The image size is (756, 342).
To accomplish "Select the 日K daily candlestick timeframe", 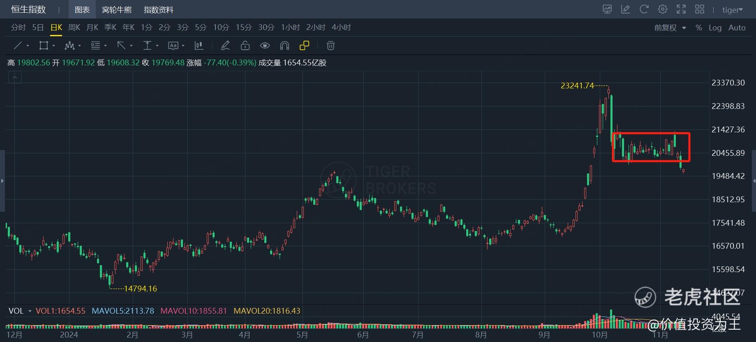I will (56, 28).
